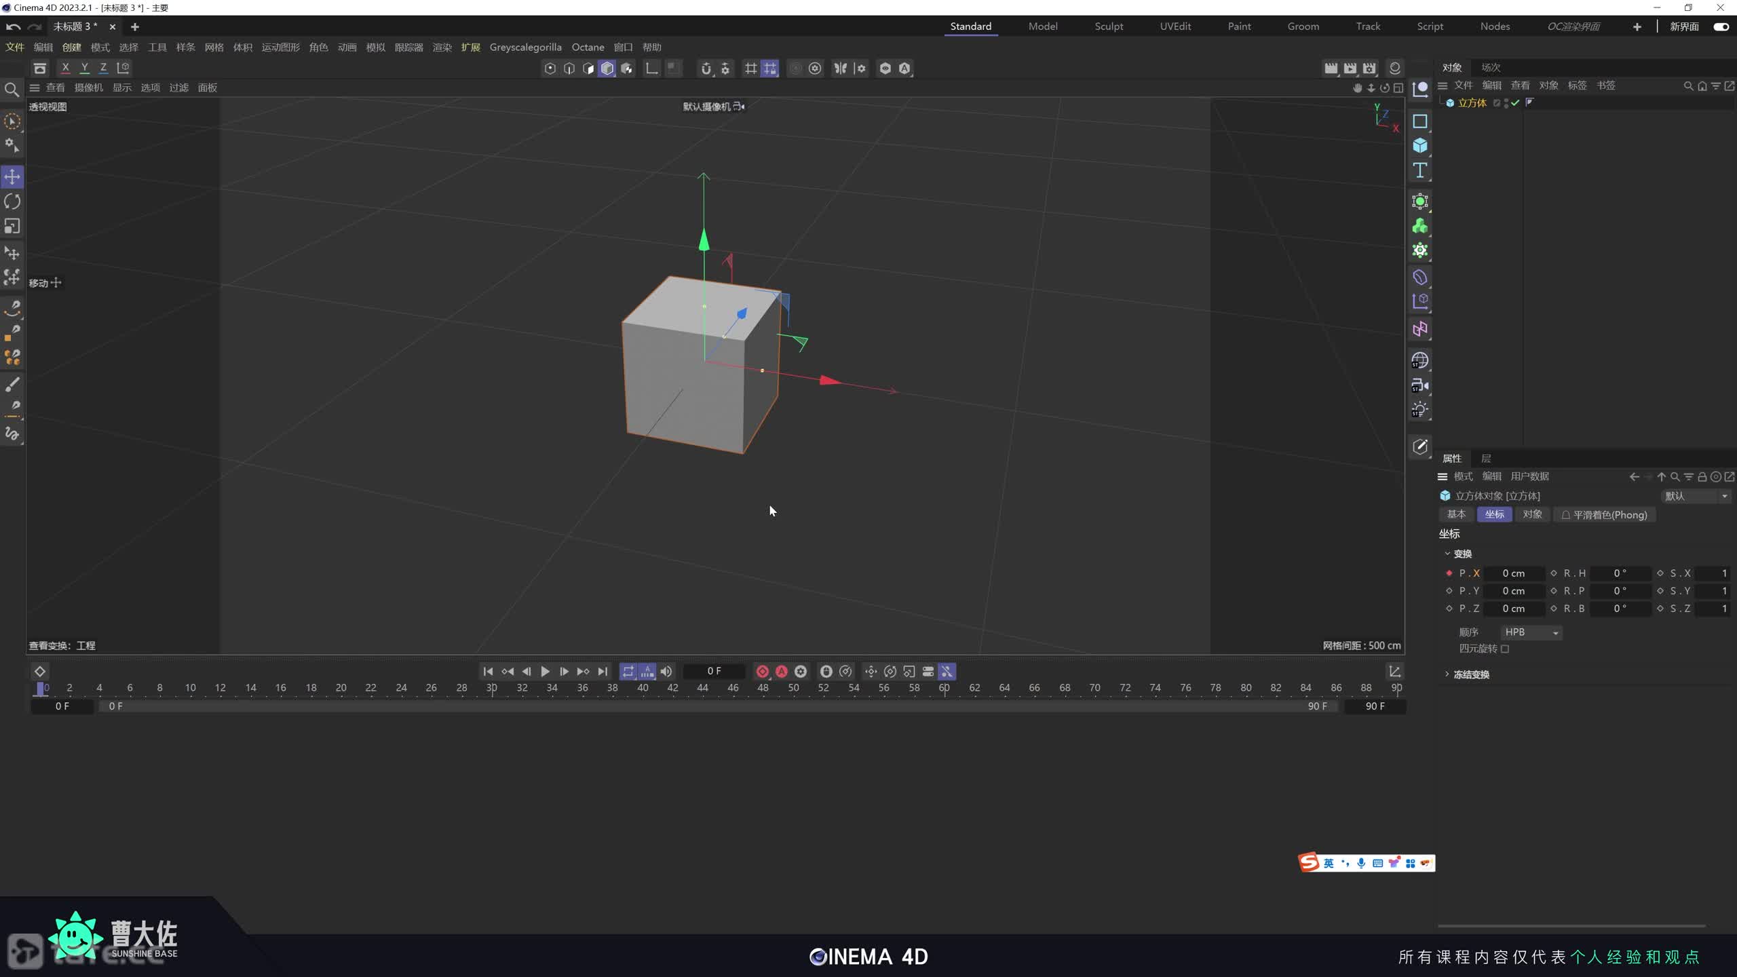Toggle the 新界面 (New Layout) switch

point(1721,26)
